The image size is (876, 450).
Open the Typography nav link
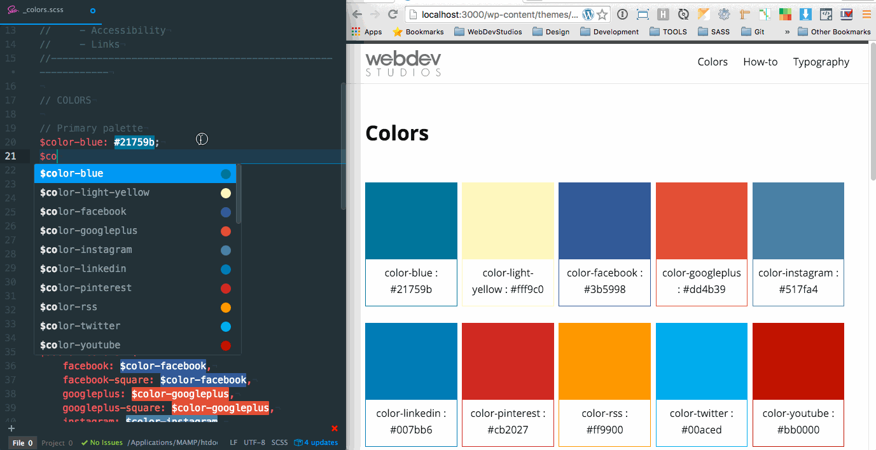pos(821,62)
